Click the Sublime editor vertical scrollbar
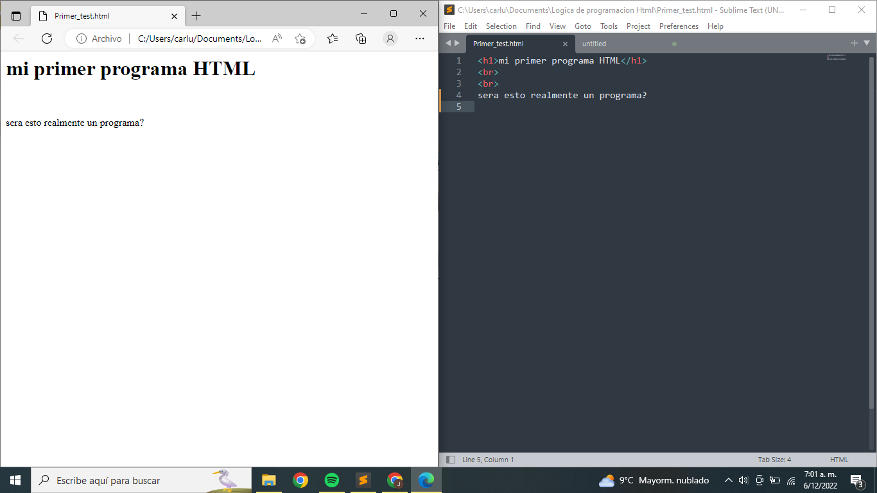Viewport: 877px width, 493px height. [871, 233]
